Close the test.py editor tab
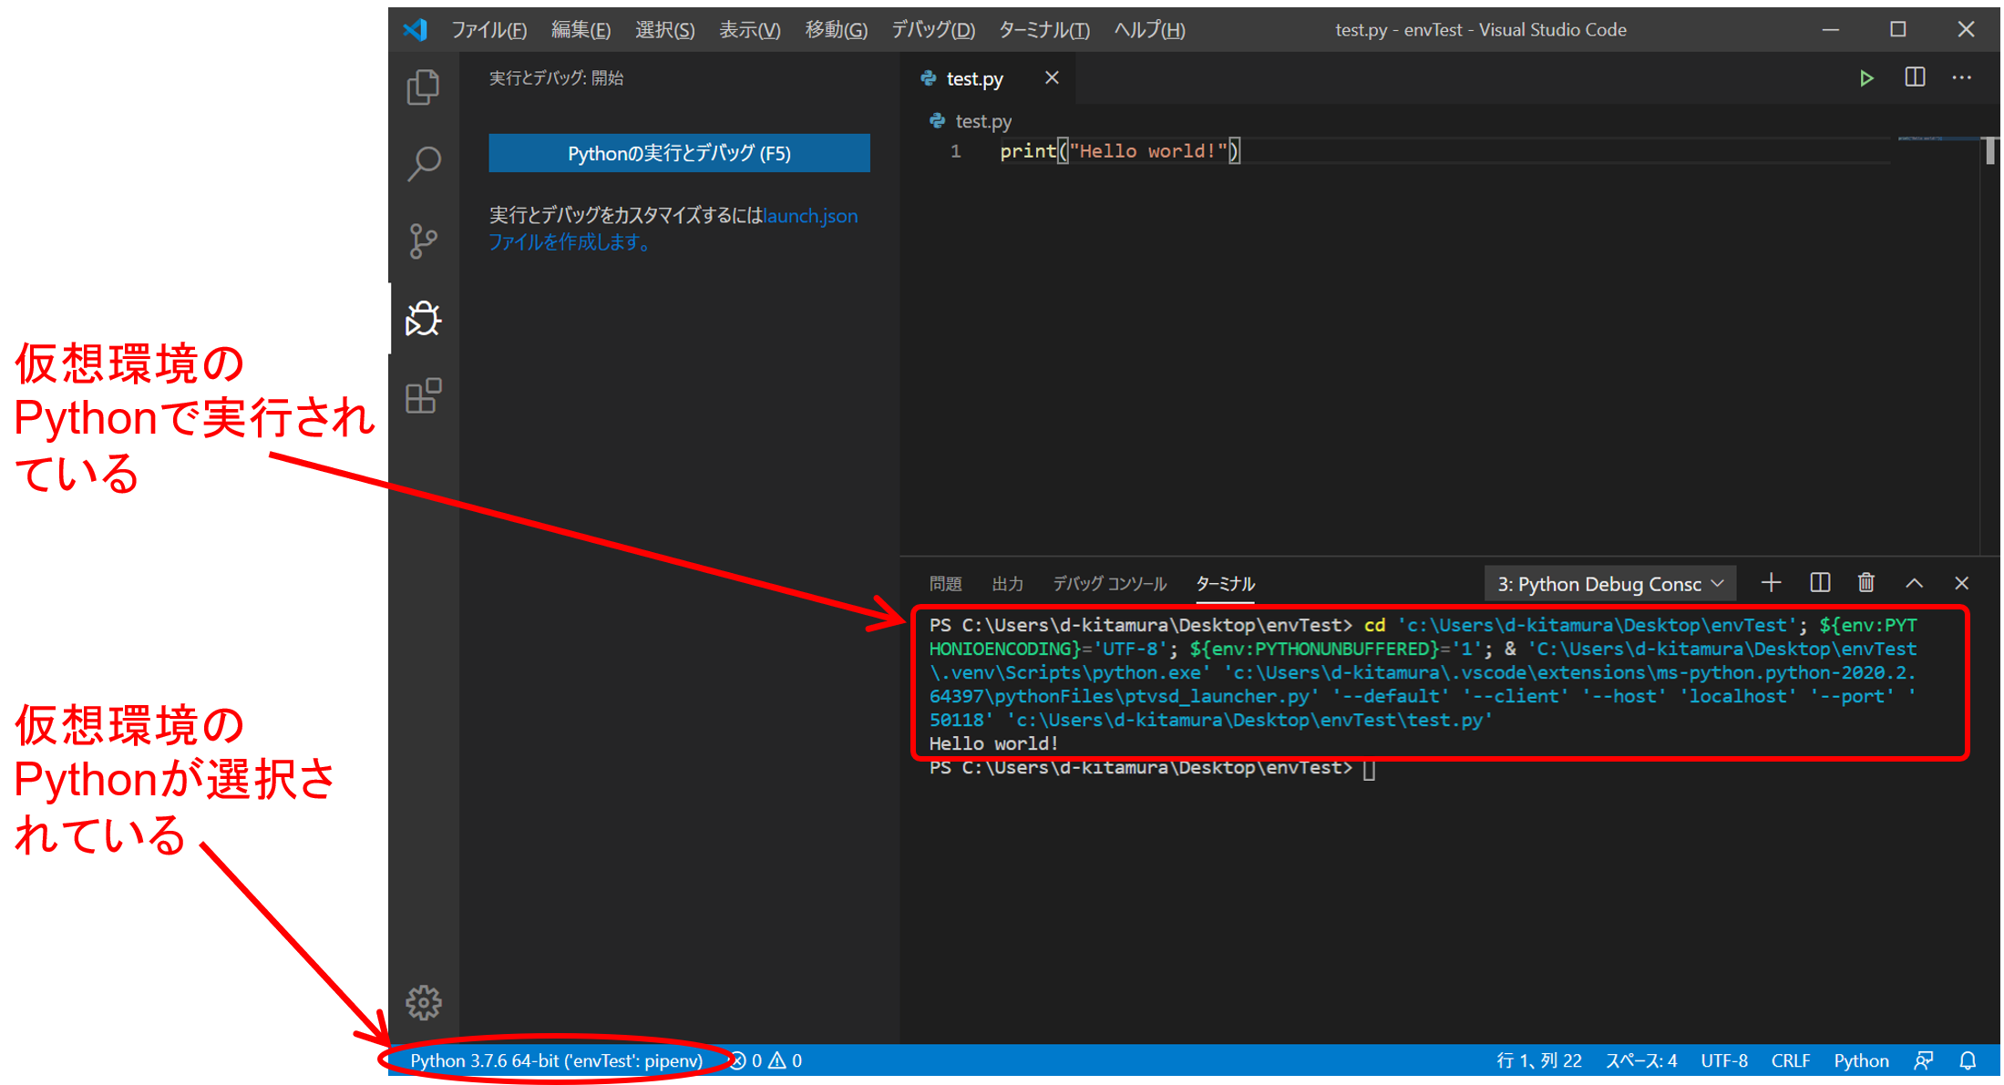This screenshot has height=1085, width=2004. [x=1052, y=78]
